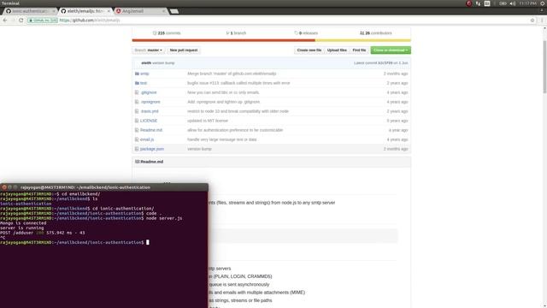Open the LICENSE file

(149, 121)
